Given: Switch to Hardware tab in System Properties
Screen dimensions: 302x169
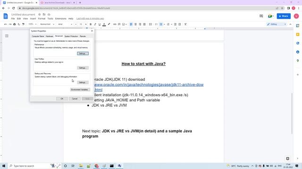Looking at the screenshot, I should pyautogui.click(x=50, y=36).
